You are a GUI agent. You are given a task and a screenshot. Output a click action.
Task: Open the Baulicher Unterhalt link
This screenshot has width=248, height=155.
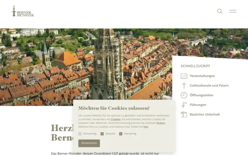pyautogui.click(x=205, y=114)
